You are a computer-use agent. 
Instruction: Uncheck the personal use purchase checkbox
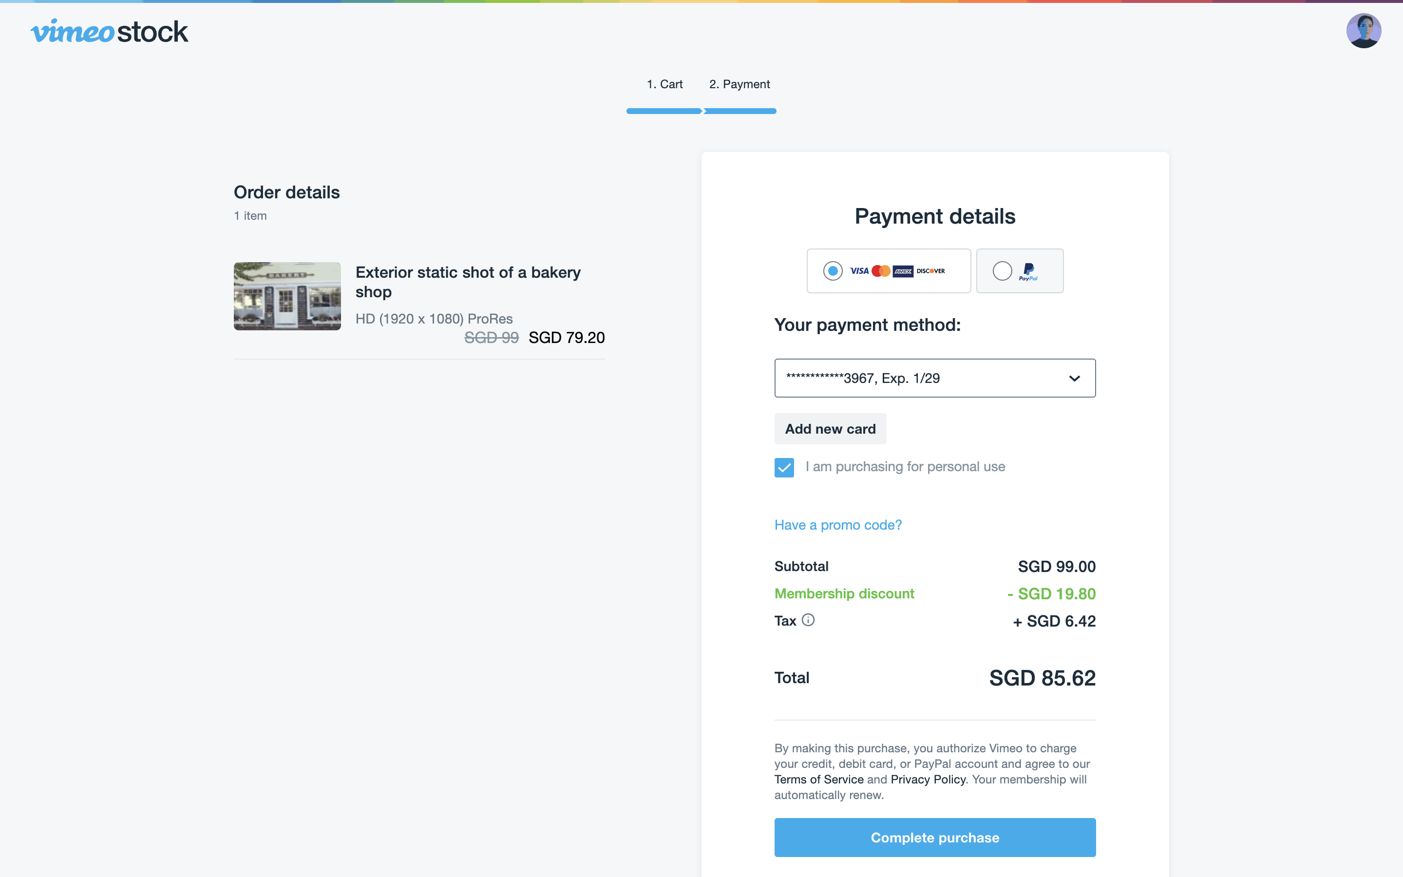pyautogui.click(x=784, y=468)
